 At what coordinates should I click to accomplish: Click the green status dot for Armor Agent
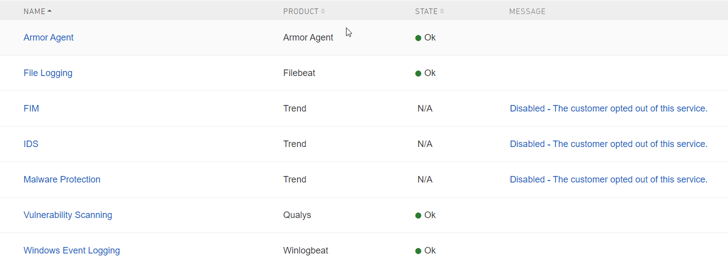click(418, 38)
